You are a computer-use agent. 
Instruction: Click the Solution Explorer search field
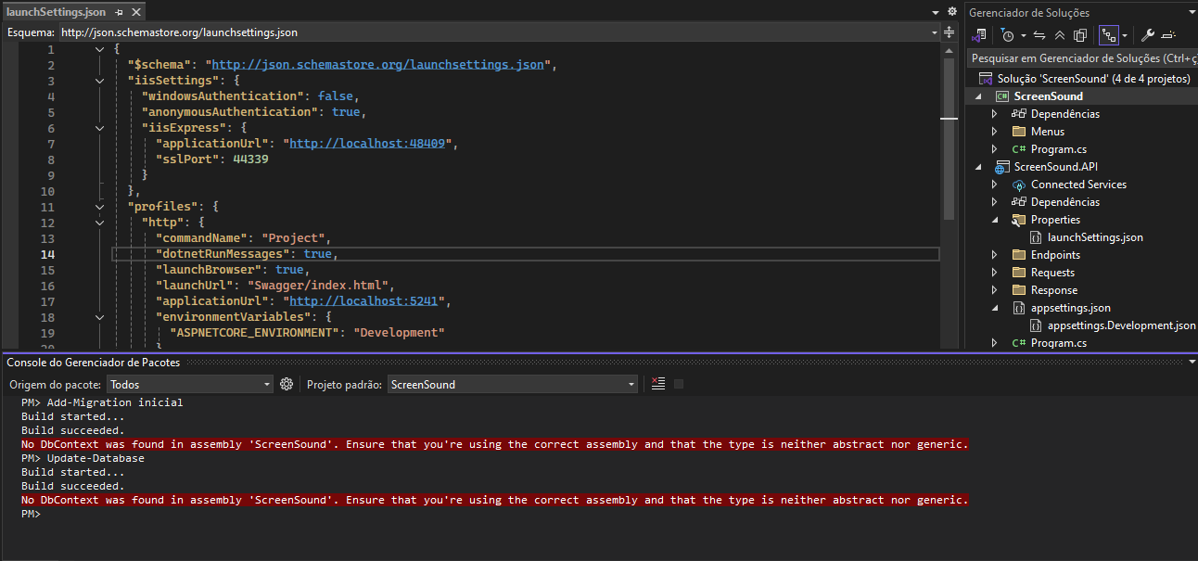1081,57
